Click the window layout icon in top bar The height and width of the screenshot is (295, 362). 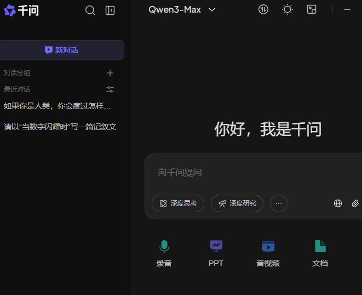coord(312,9)
